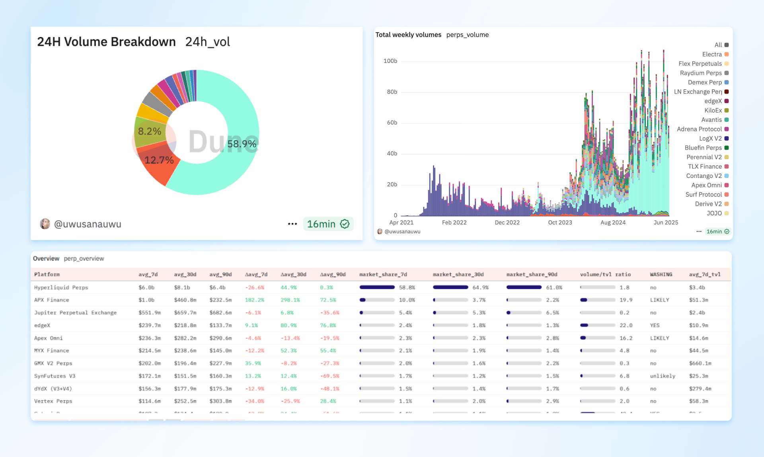Click the unlikely washing value for SynFutures
764x457 pixels.
click(x=663, y=376)
